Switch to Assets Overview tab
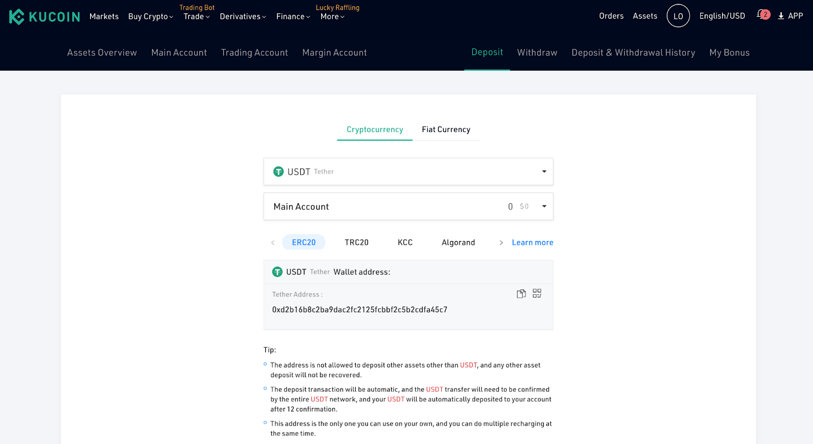The width and height of the screenshot is (813, 444). pyautogui.click(x=102, y=52)
